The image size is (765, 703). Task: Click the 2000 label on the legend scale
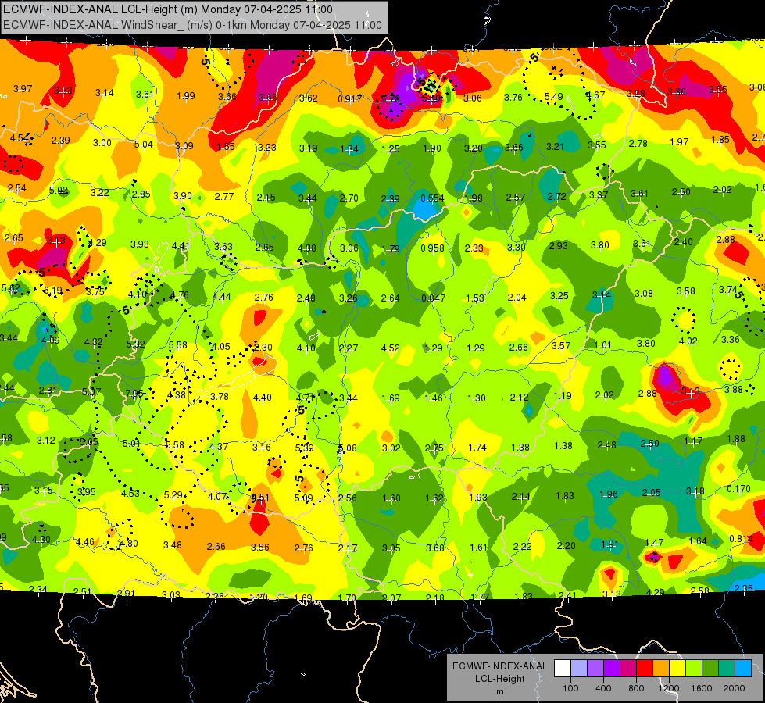pyautogui.click(x=734, y=688)
